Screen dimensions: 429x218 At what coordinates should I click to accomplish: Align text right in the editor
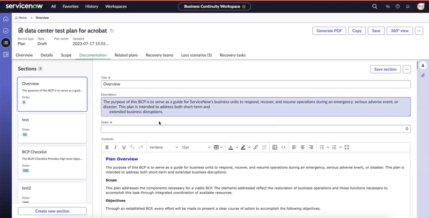tap(311, 147)
